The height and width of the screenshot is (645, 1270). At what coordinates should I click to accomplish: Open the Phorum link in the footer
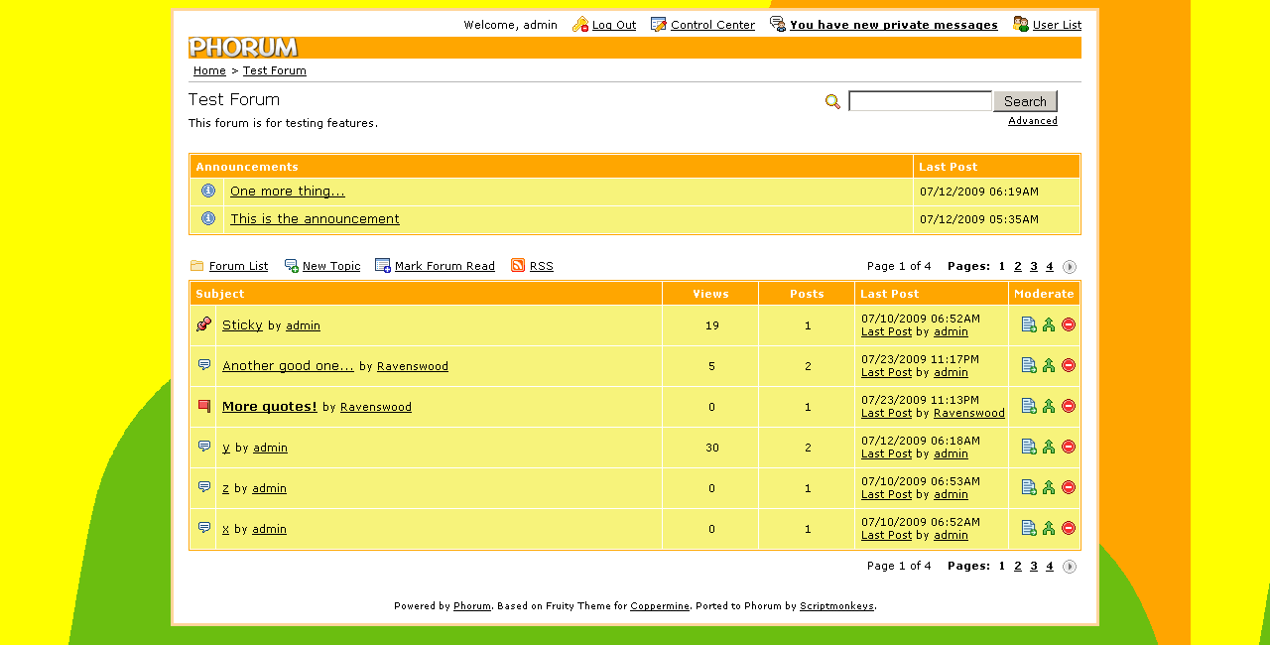[x=472, y=605]
